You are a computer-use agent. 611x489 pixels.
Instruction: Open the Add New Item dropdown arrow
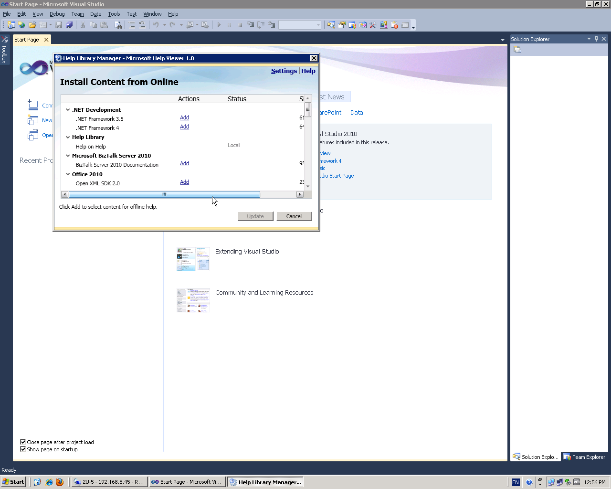pyautogui.click(x=50, y=25)
